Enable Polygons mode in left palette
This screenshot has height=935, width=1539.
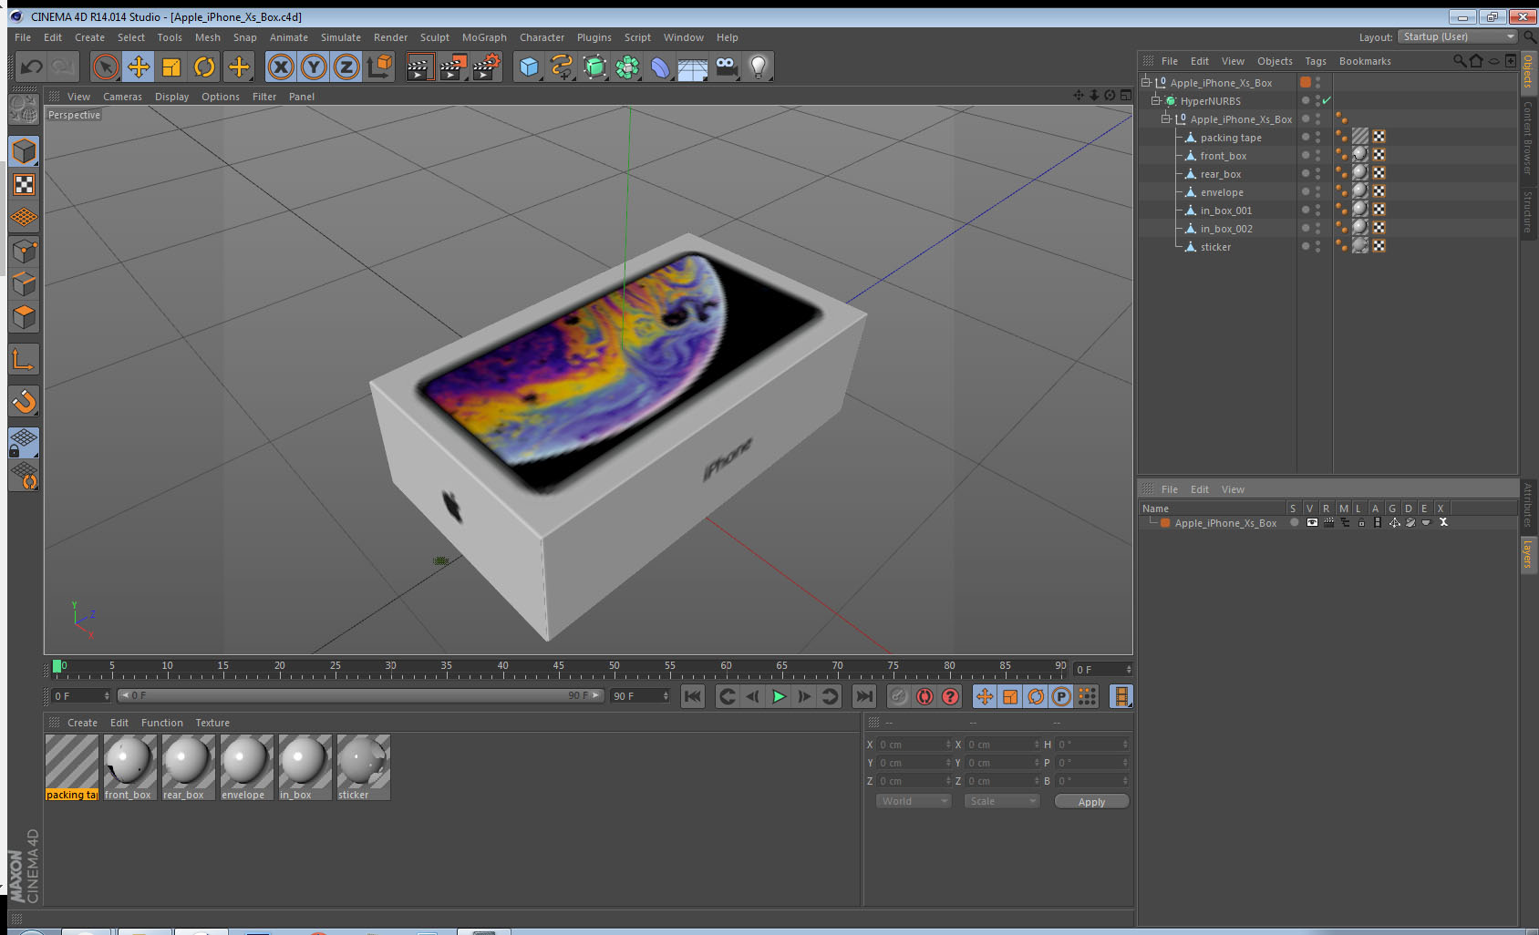coord(24,317)
